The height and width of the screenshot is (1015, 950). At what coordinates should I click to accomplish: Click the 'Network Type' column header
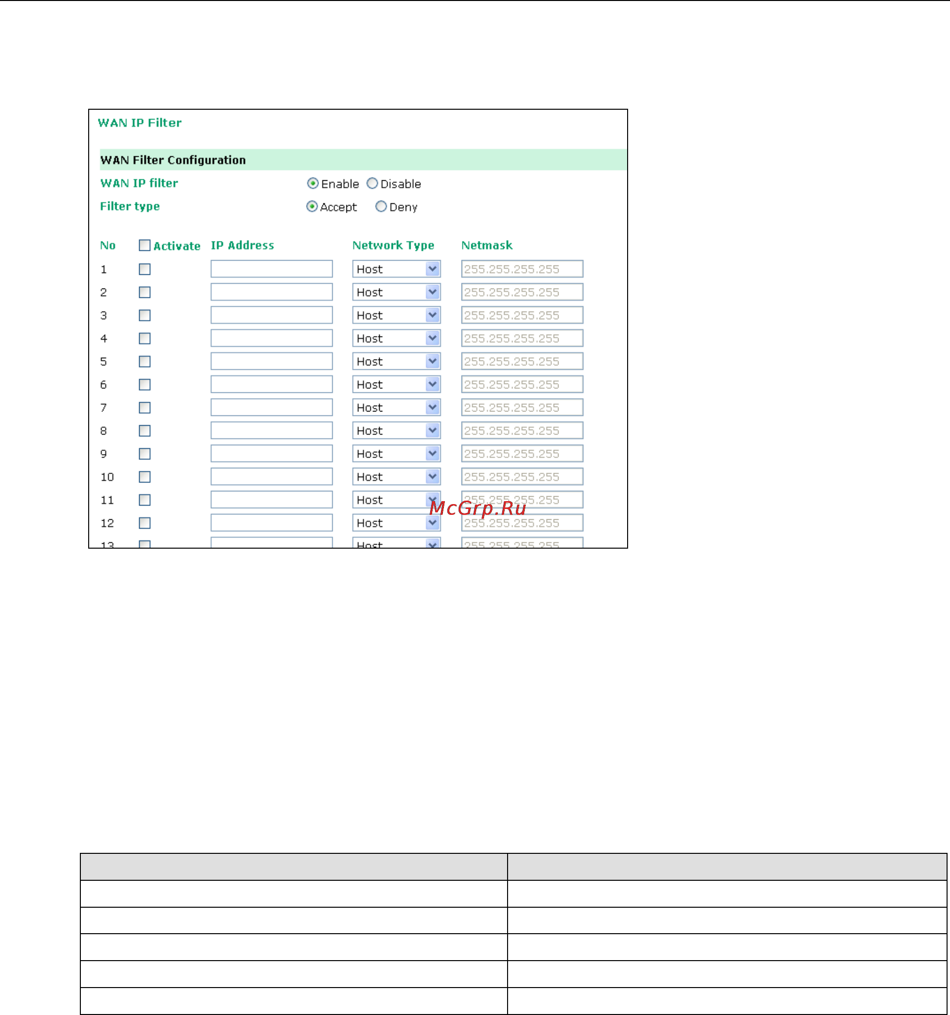click(393, 245)
